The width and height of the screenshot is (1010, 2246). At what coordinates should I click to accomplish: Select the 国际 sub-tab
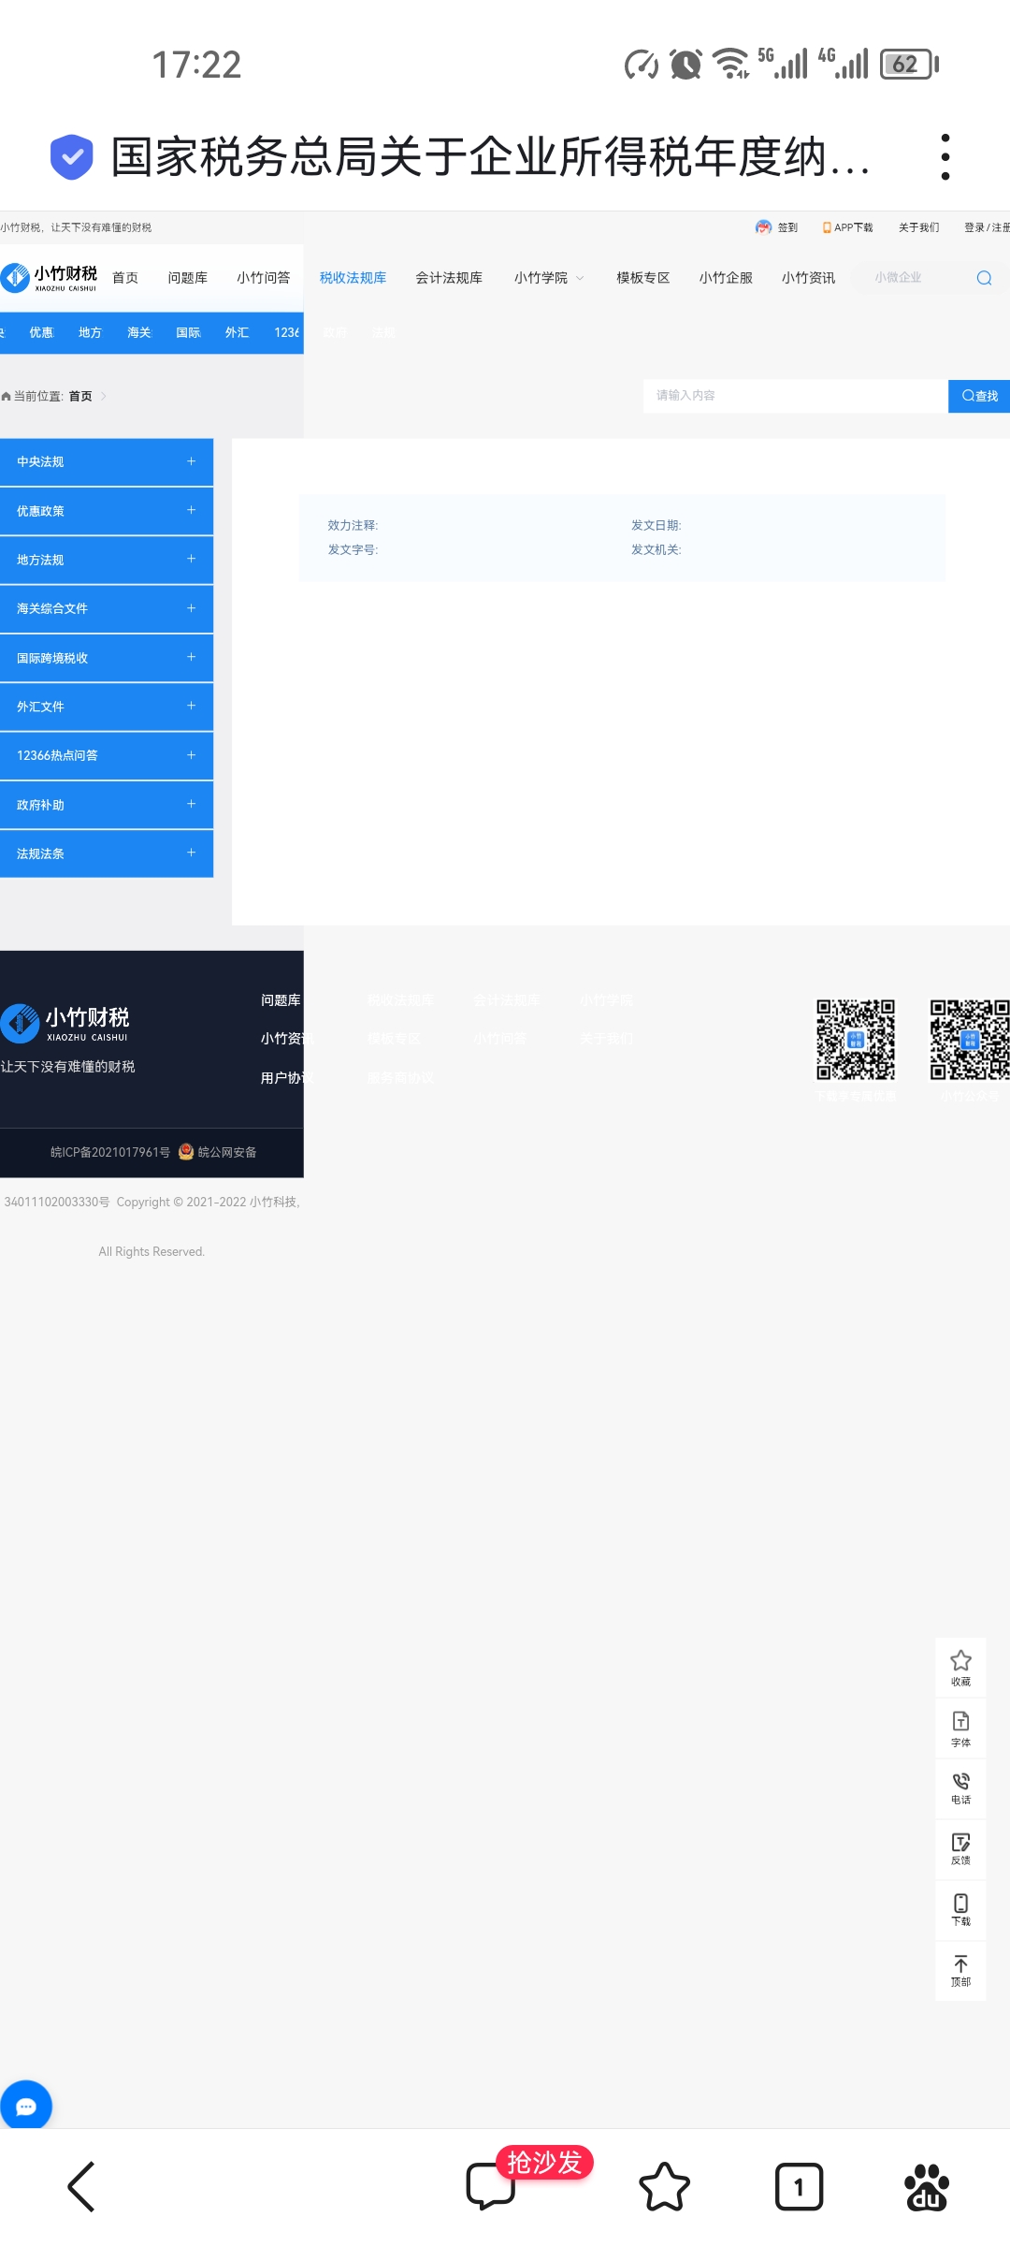pos(188,332)
